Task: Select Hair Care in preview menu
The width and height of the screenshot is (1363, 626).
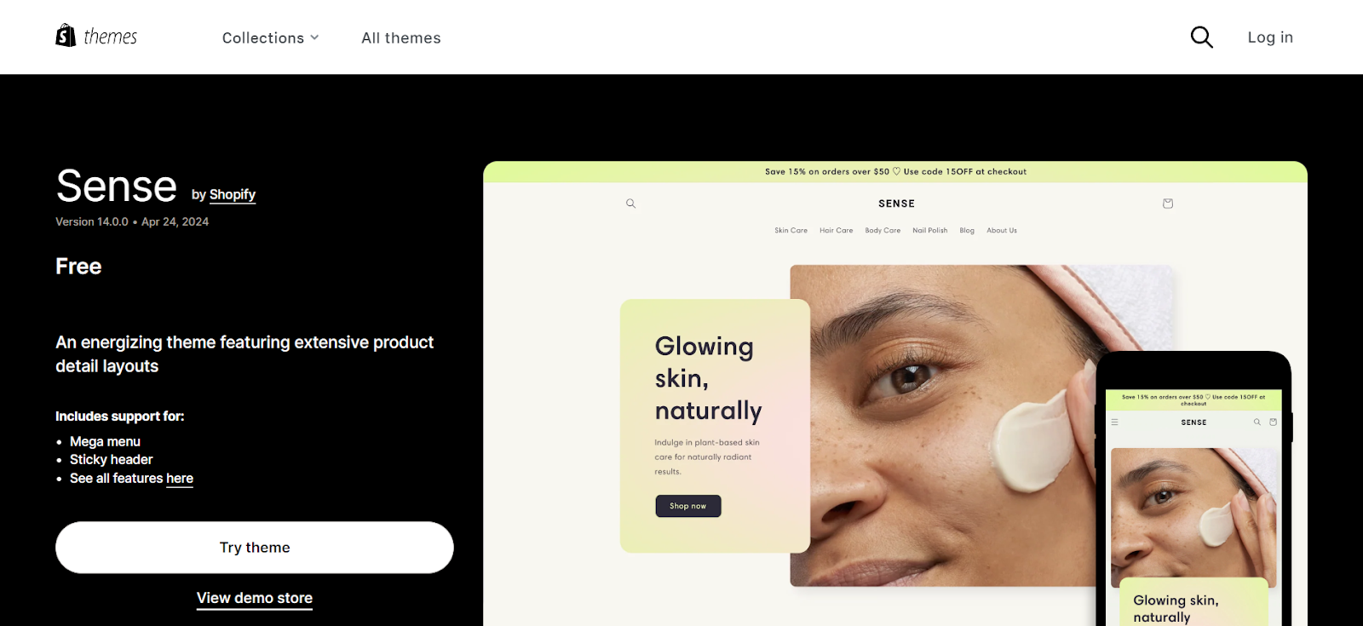Action: tap(836, 231)
